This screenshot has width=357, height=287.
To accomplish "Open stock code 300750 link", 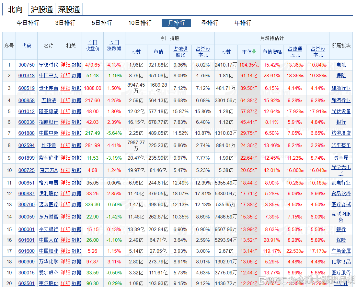I will (x=27, y=65).
